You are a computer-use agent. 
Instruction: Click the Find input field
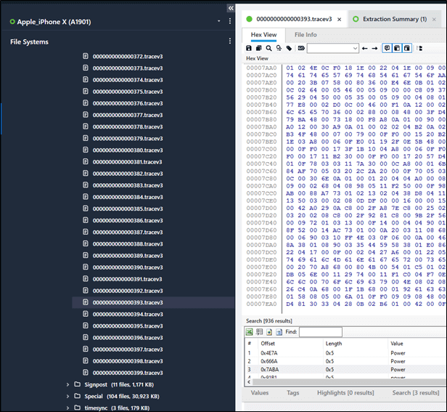tap(320, 332)
